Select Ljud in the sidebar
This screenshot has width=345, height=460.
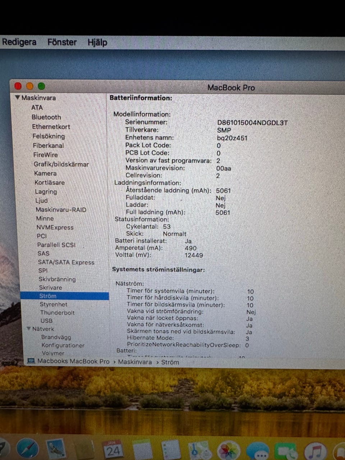[41, 201]
